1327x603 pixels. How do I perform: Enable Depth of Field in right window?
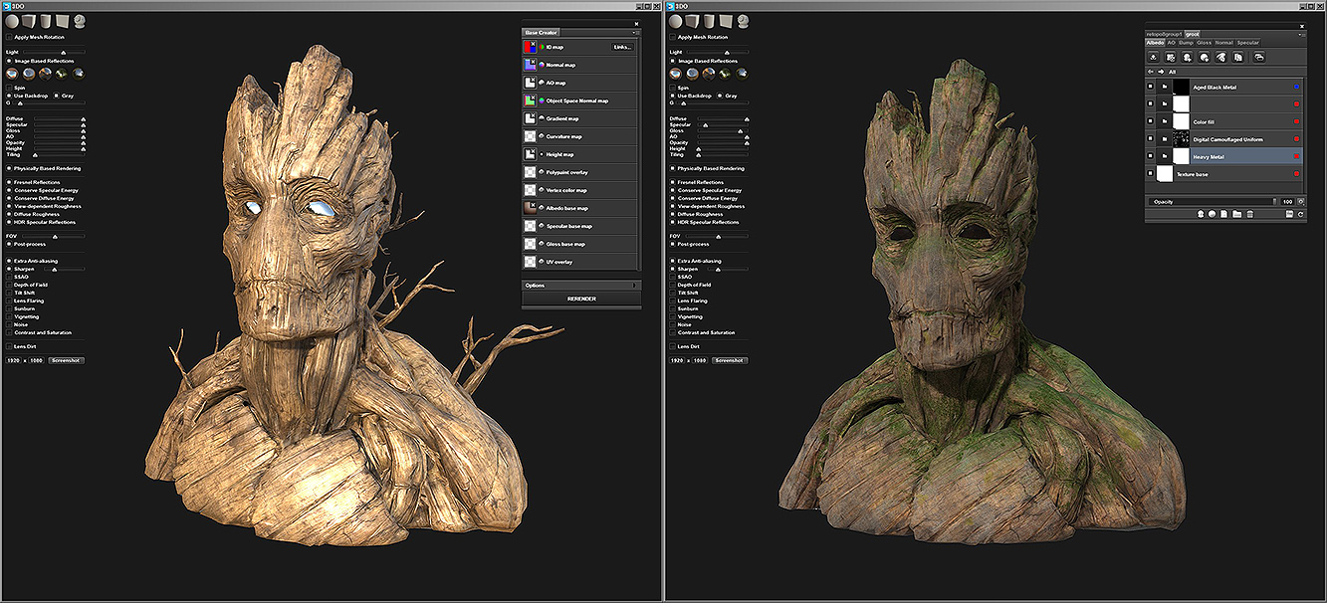(x=672, y=285)
